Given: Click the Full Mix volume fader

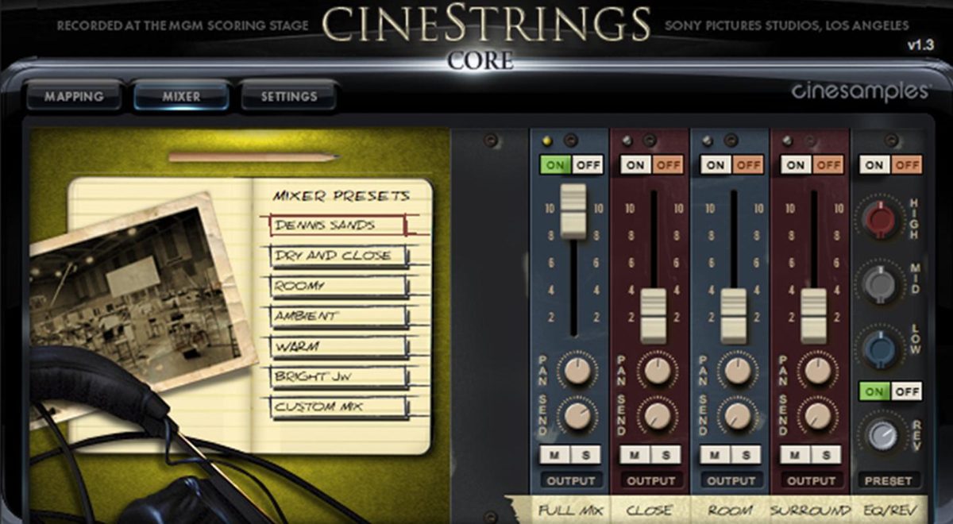Looking at the screenshot, I should (573, 210).
